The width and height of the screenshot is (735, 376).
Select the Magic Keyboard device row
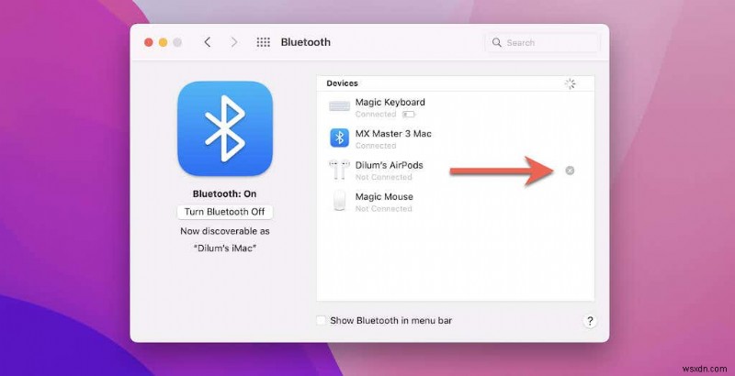[455, 107]
